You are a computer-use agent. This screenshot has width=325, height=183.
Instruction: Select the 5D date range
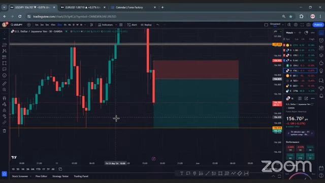tap(18, 169)
